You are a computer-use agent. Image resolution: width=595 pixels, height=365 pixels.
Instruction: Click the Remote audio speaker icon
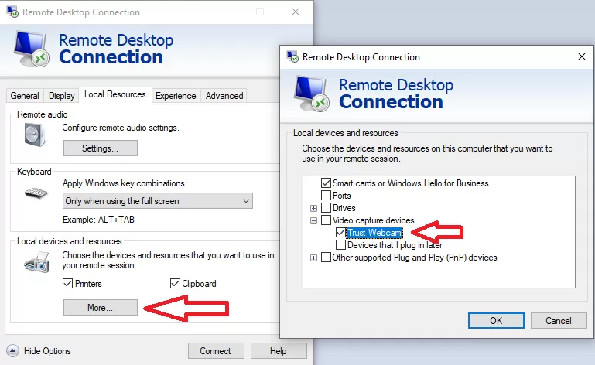click(35, 135)
